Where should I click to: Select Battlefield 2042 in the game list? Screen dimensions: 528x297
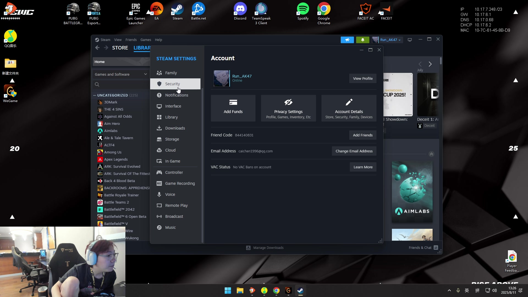point(119,210)
